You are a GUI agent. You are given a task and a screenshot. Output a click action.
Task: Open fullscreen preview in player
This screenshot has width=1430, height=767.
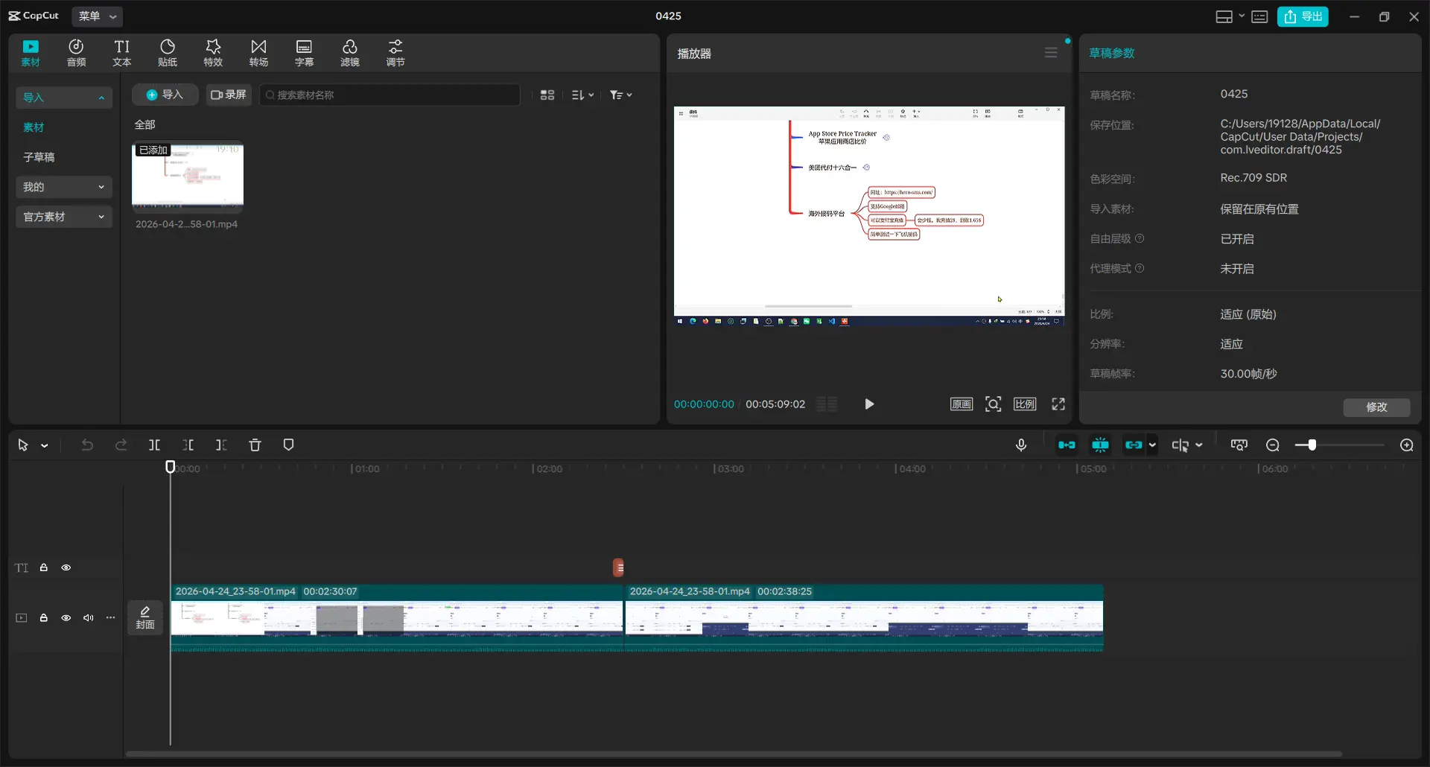coord(1058,404)
